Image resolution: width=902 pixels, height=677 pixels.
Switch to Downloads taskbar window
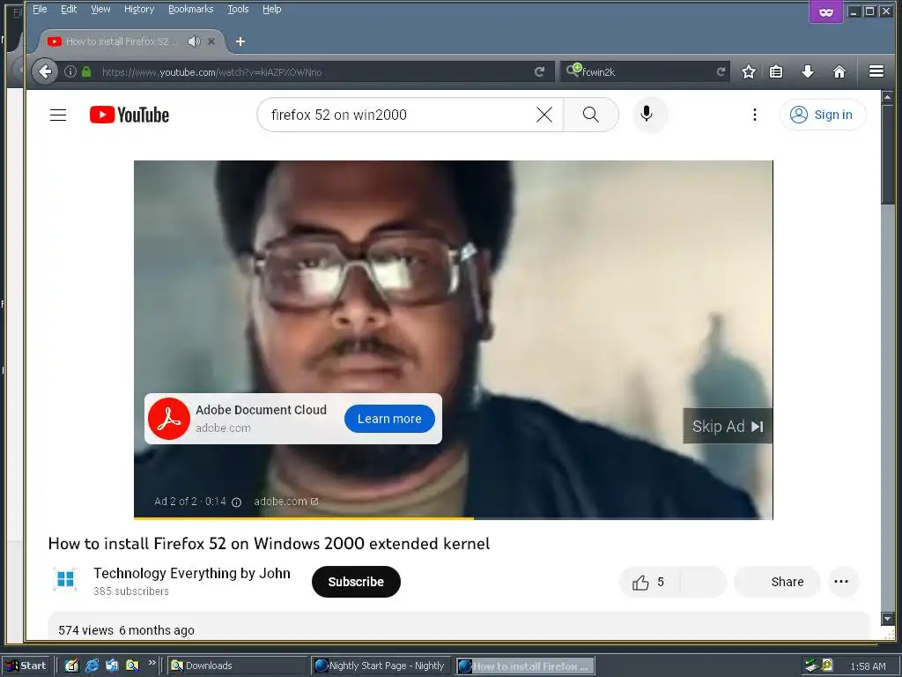click(x=236, y=666)
